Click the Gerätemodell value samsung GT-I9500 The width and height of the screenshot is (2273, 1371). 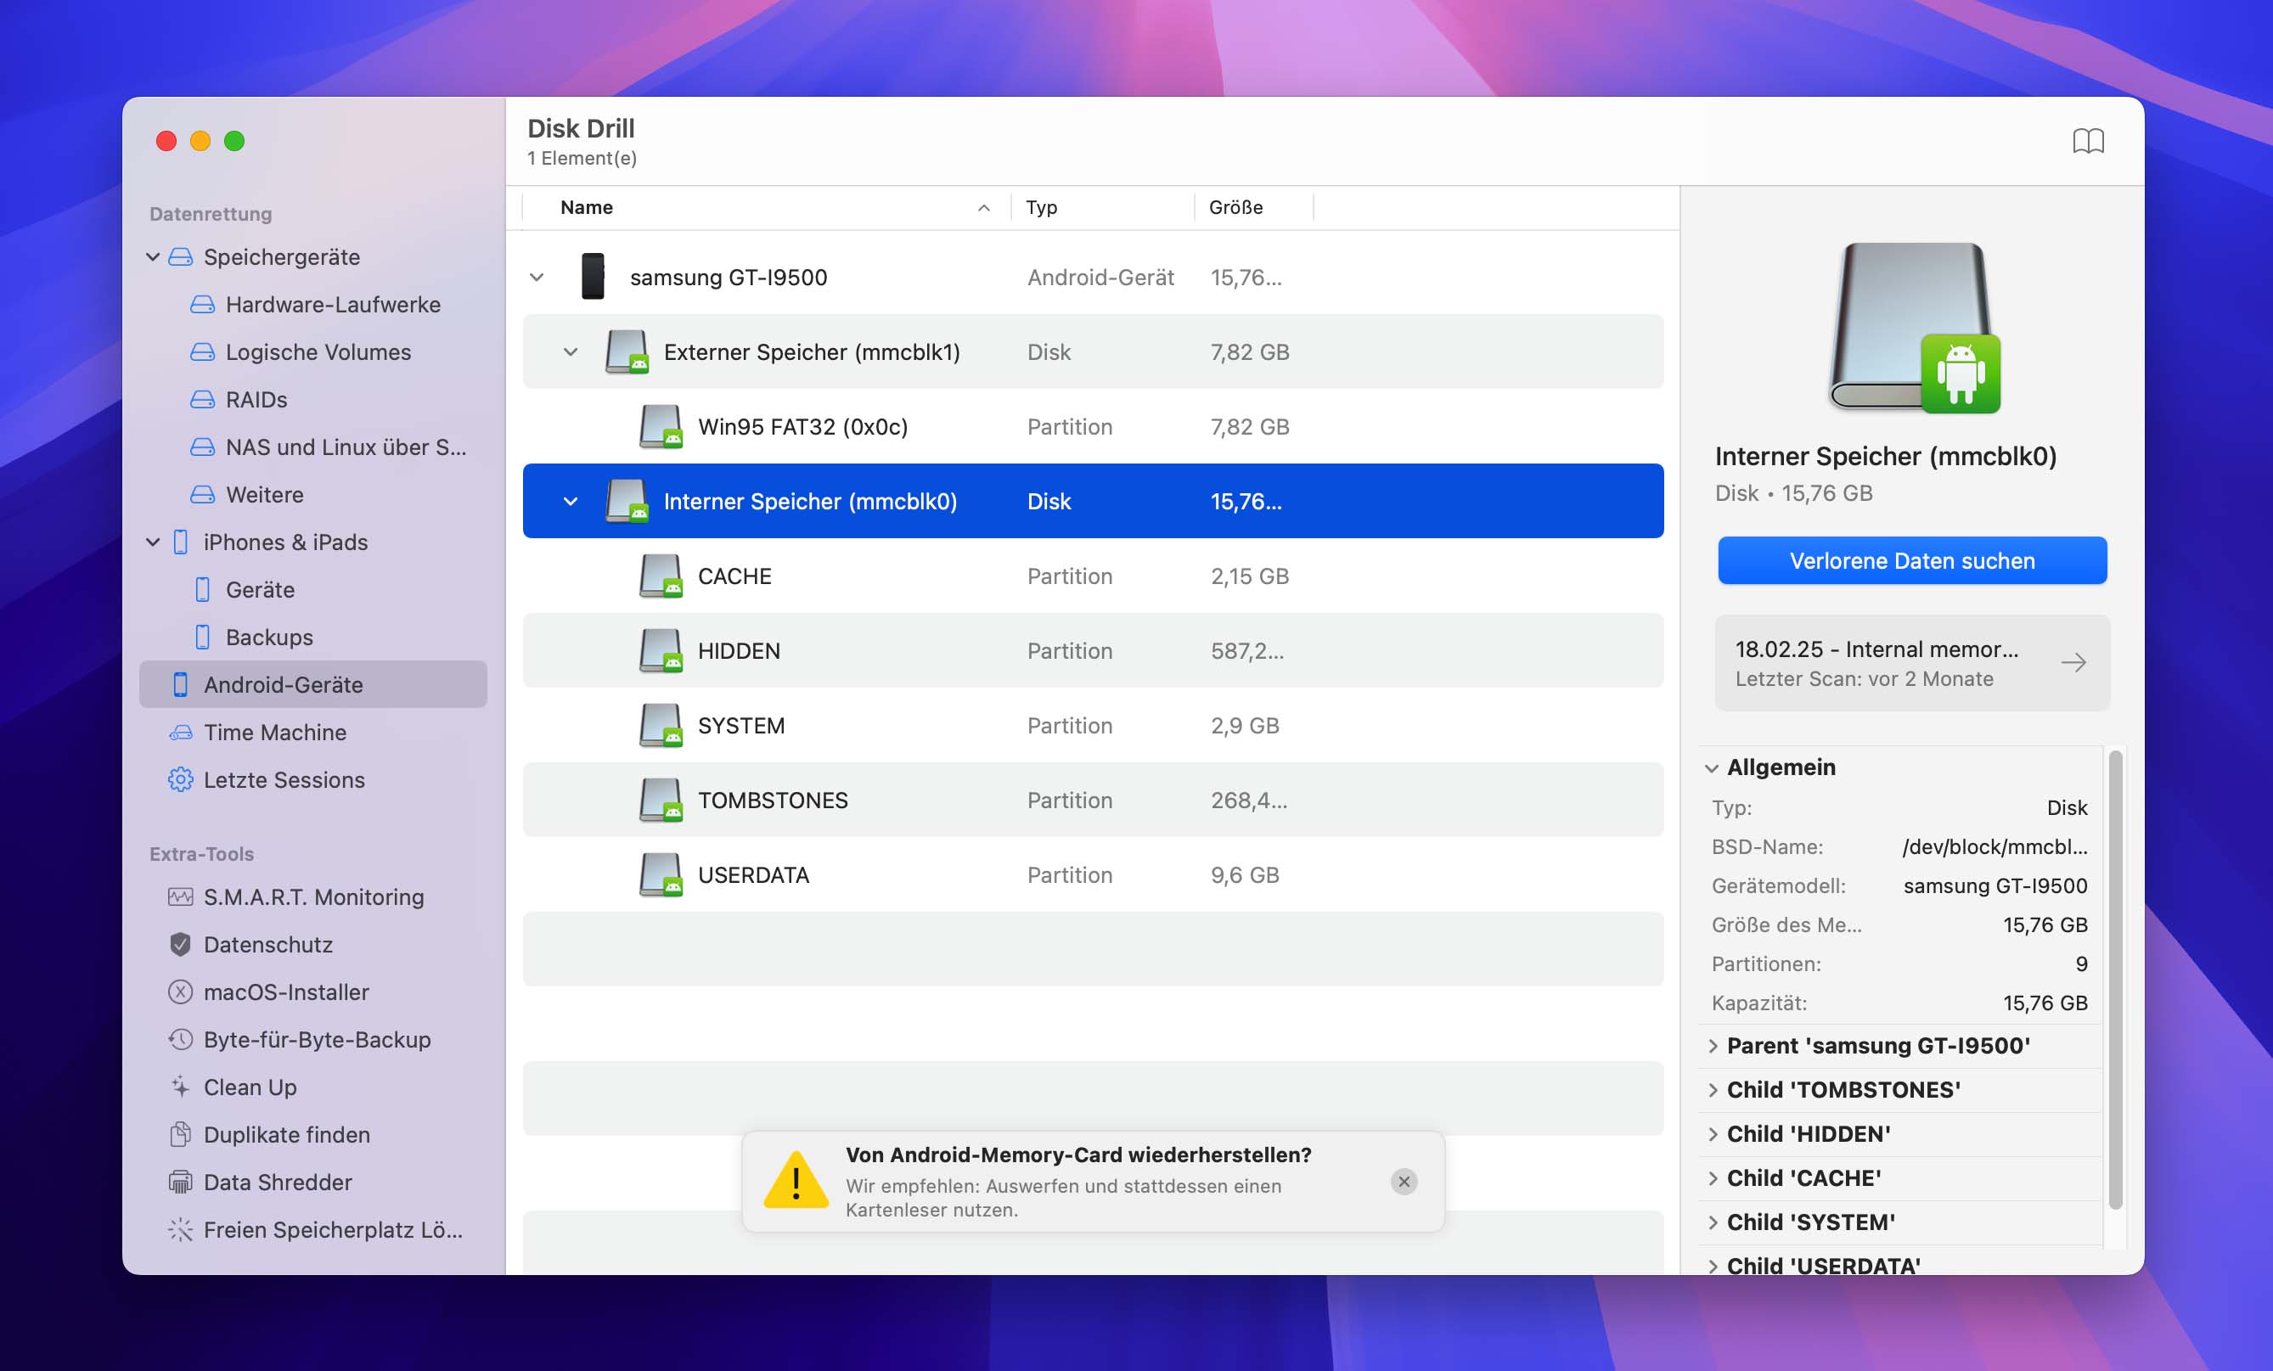(x=1995, y=885)
